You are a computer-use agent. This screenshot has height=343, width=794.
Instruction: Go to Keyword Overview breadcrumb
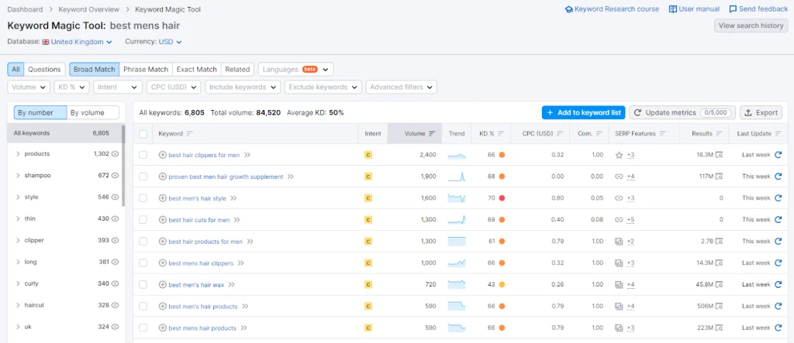pyautogui.click(x=89, y=9)
